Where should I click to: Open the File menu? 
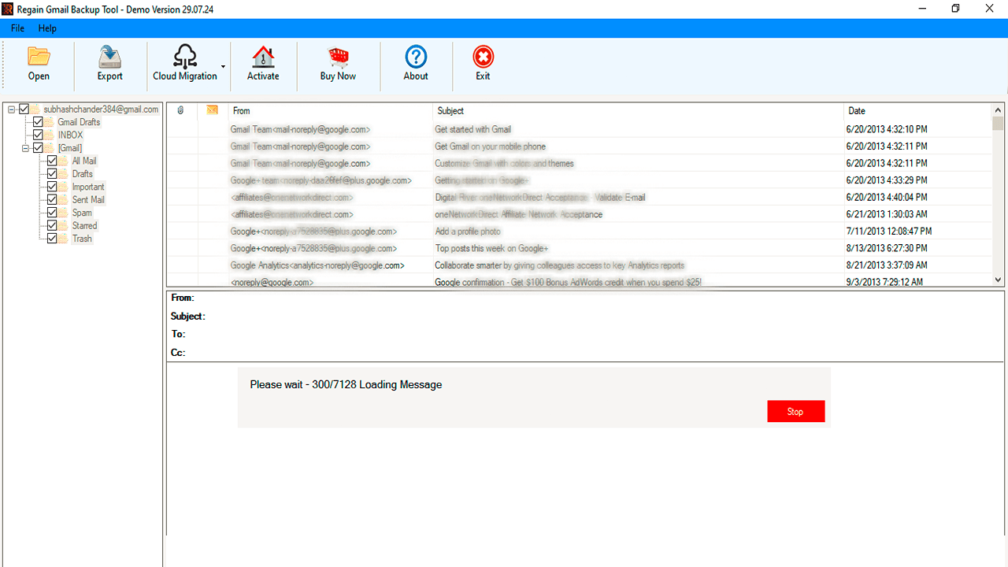pyautogui.click(x=17, y=28)
